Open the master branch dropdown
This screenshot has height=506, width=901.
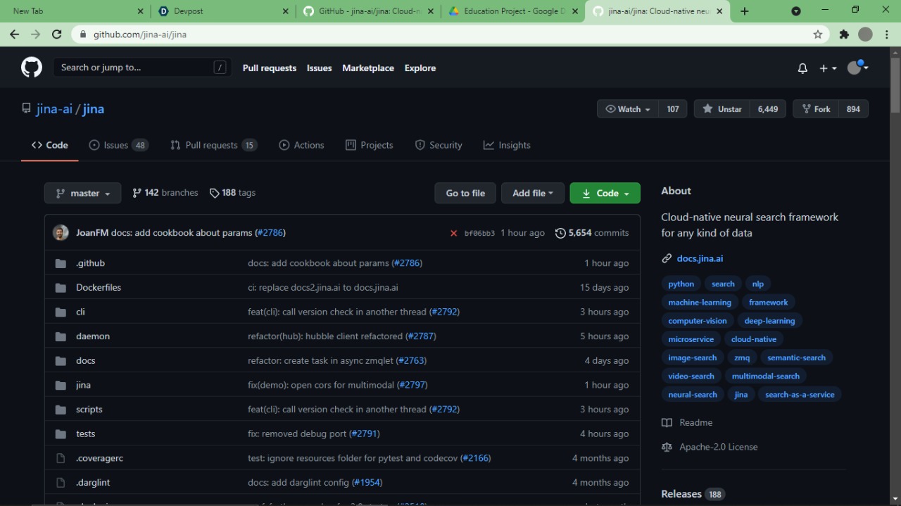(x=82, y=193)
